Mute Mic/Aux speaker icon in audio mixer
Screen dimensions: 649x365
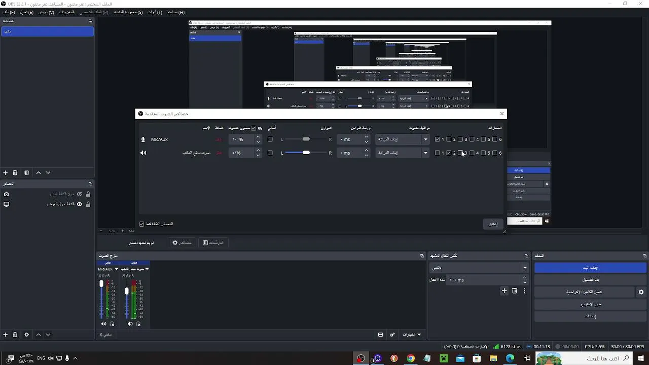104,324
